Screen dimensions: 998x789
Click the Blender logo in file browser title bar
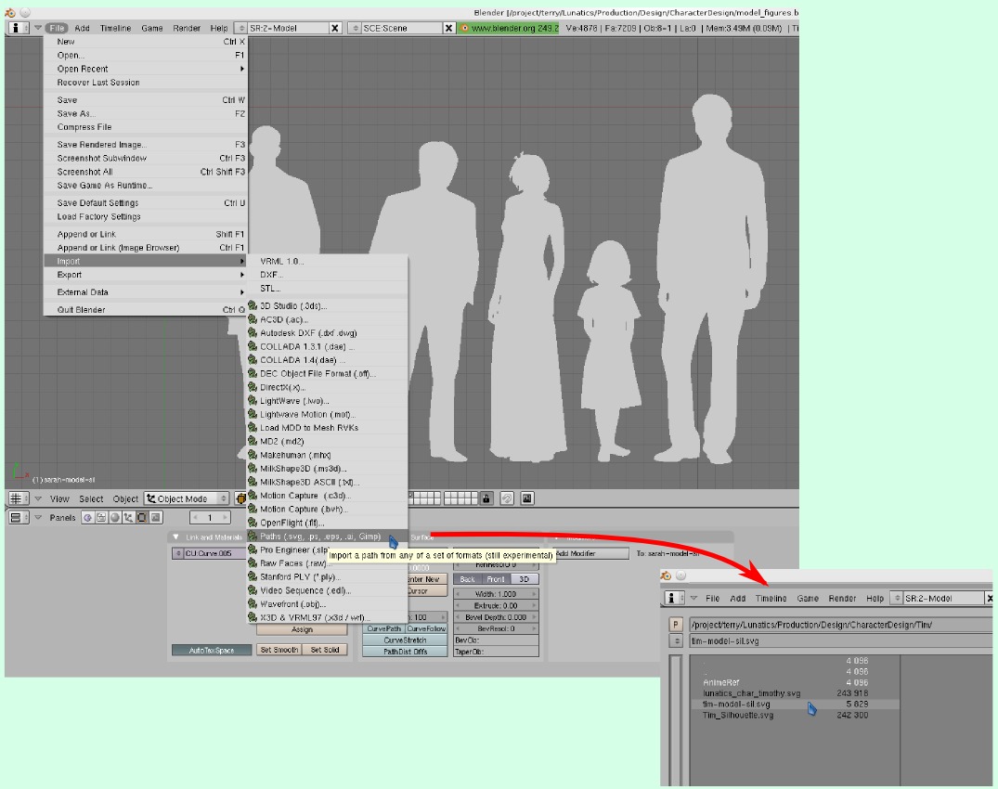pyautogui.click(x=667, y=576)
